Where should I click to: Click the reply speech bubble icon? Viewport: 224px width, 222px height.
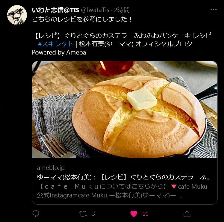pyautogui.click(x=36, y=214)
